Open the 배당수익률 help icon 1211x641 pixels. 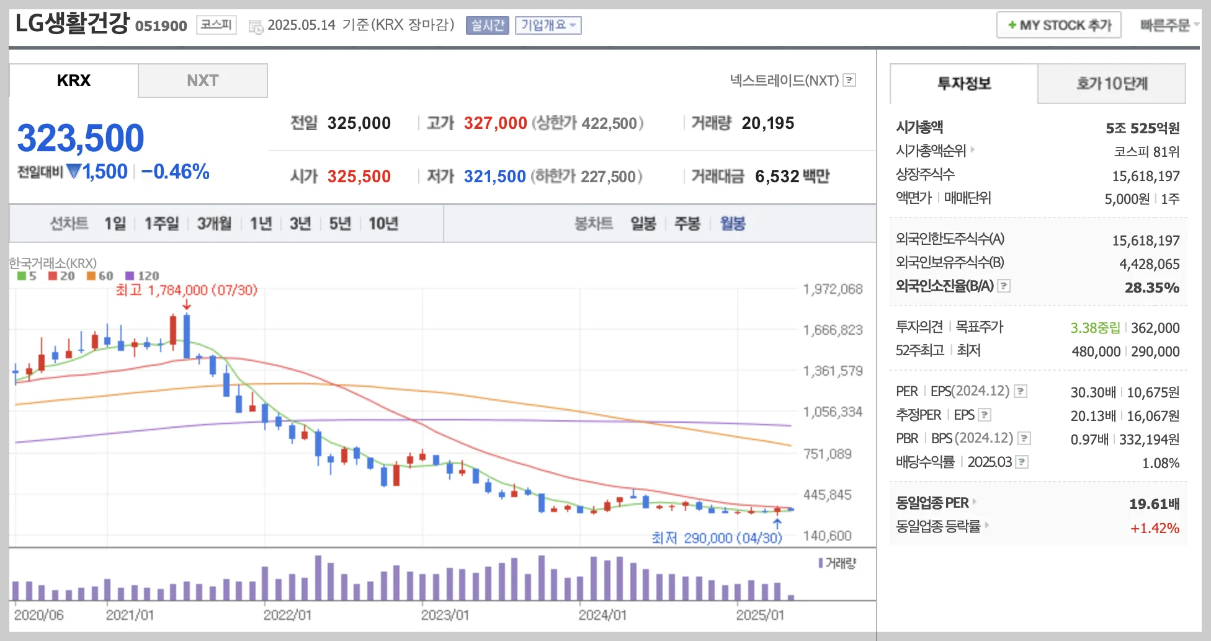tap(1022, 462)
